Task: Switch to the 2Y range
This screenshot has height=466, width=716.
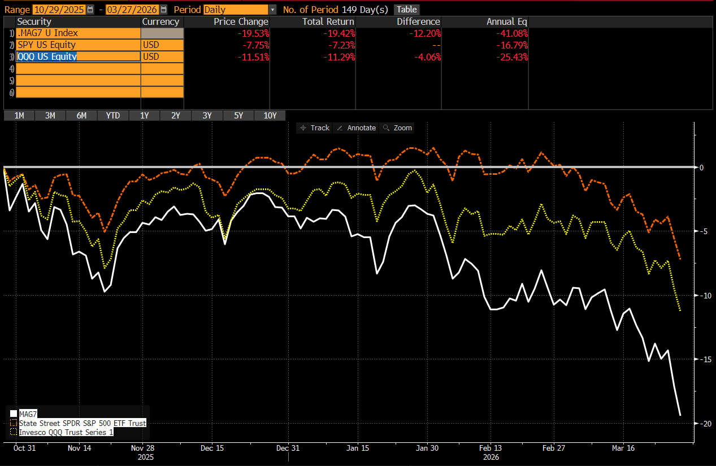Action: point(175,116)
